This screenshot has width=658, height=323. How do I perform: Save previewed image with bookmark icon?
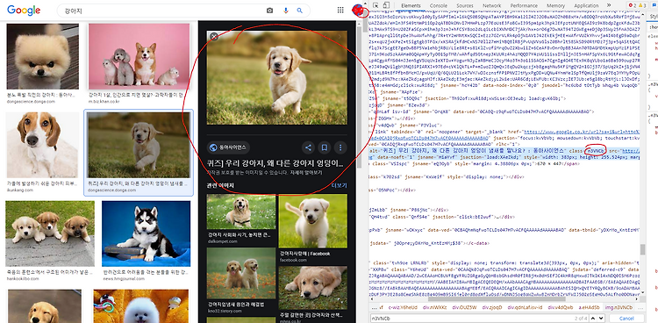(325, 147)
